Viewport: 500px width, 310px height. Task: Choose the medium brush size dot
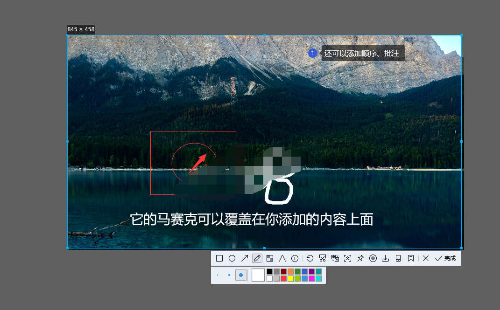coord(229,275)
